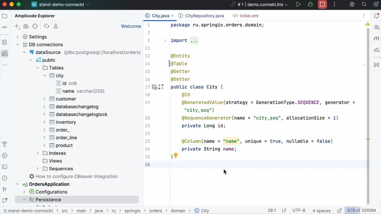Collapse the city table node

click(x=45, y=76)
